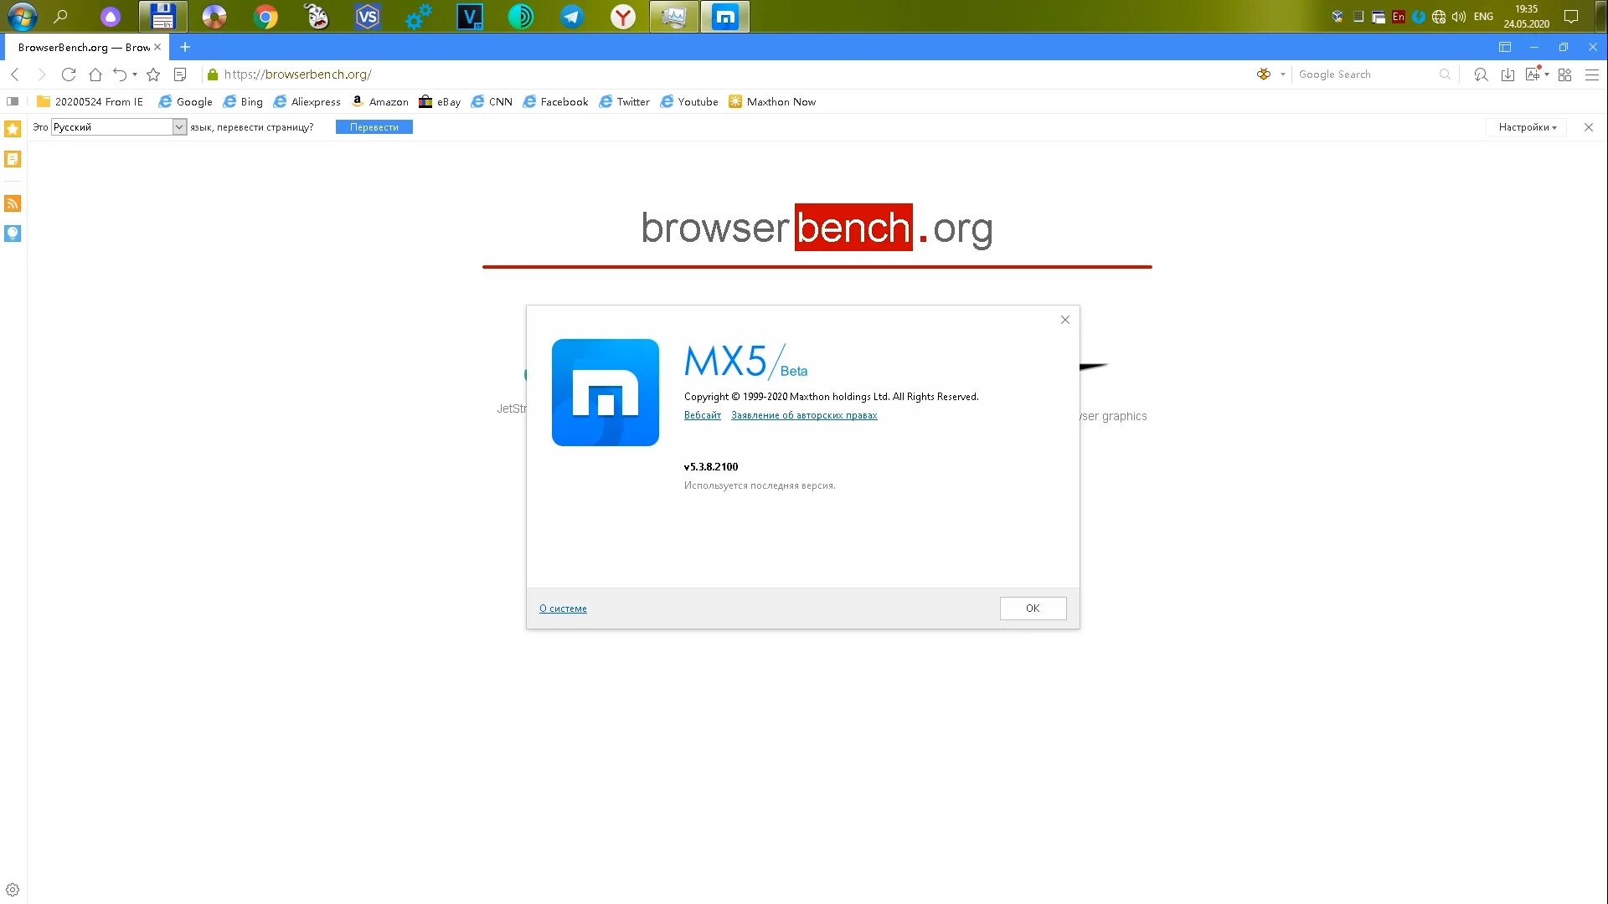Image resolution: width=1608 pixels, height=904 pixels.
Task: Focus the Google Search input field
Action: pos(1365,74)
